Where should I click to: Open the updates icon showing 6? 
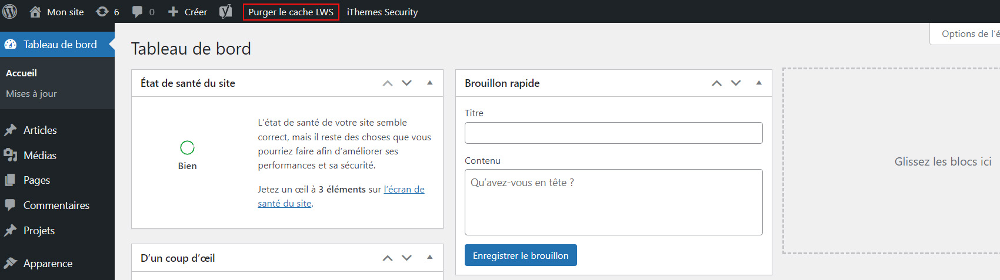click(103, 12)
